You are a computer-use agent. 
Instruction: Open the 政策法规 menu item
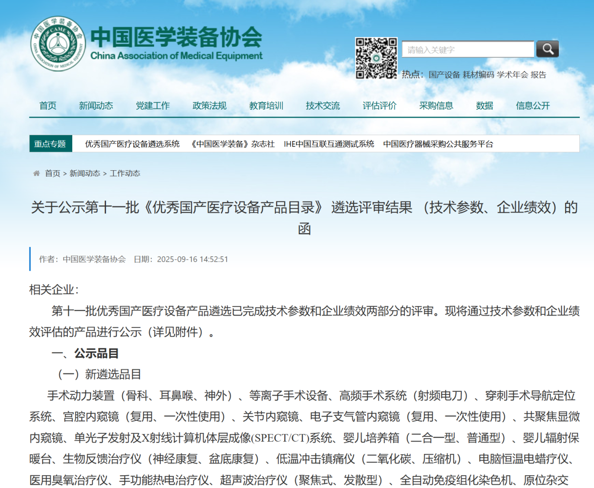click(x=210, y=105)
